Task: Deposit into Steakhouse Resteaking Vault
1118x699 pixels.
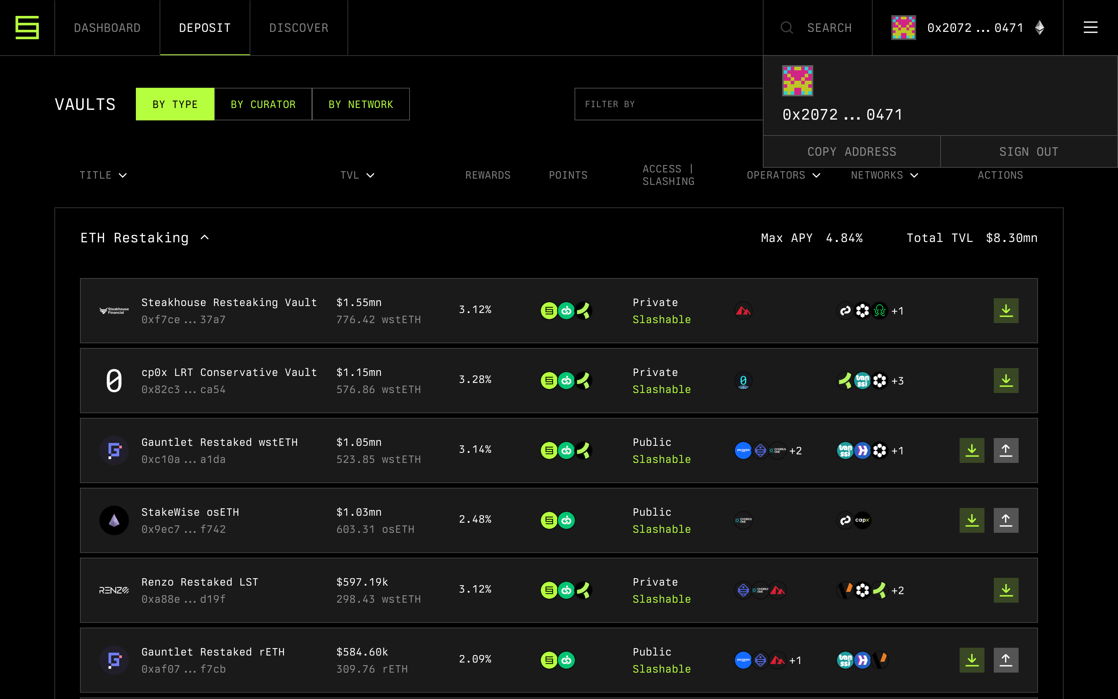Action: tap(1006, 311)
